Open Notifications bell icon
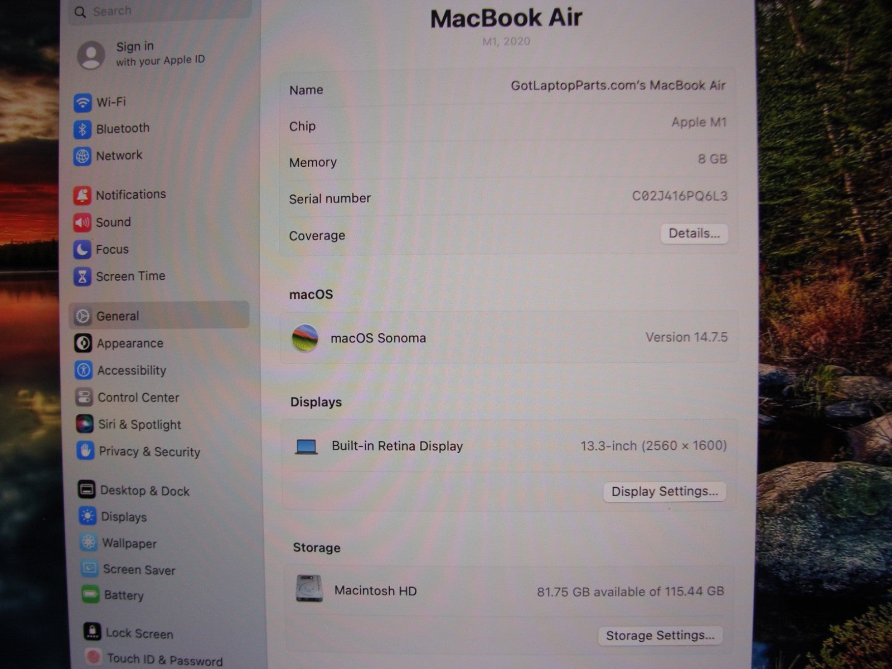This screenshot has height=669, width=892. point(83,195)
